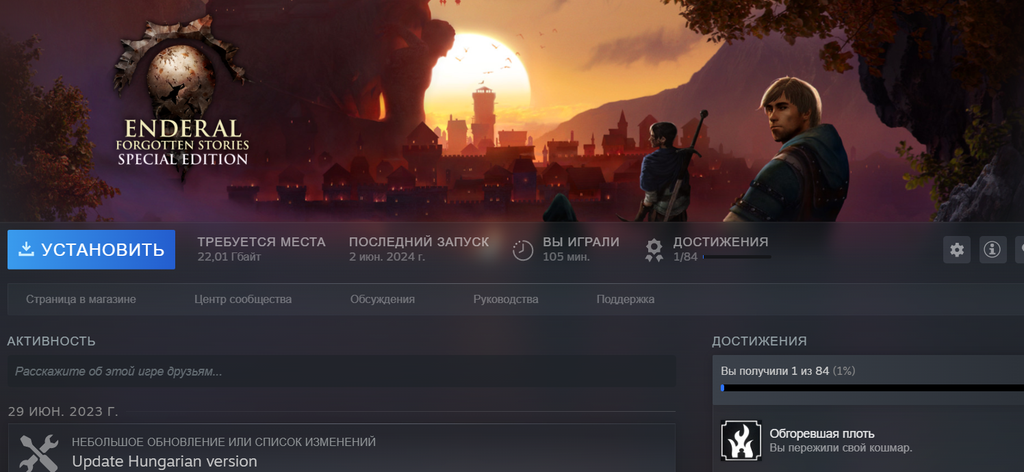The width and height of the screenshot is (1024, 472).
Task: Click the wrench update icon
Action: point(39,453)
